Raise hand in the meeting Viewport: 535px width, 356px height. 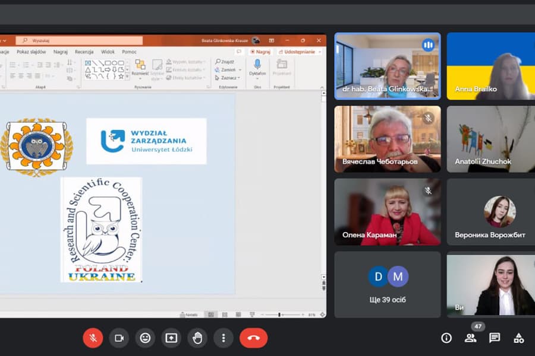(x=197, y=338)
